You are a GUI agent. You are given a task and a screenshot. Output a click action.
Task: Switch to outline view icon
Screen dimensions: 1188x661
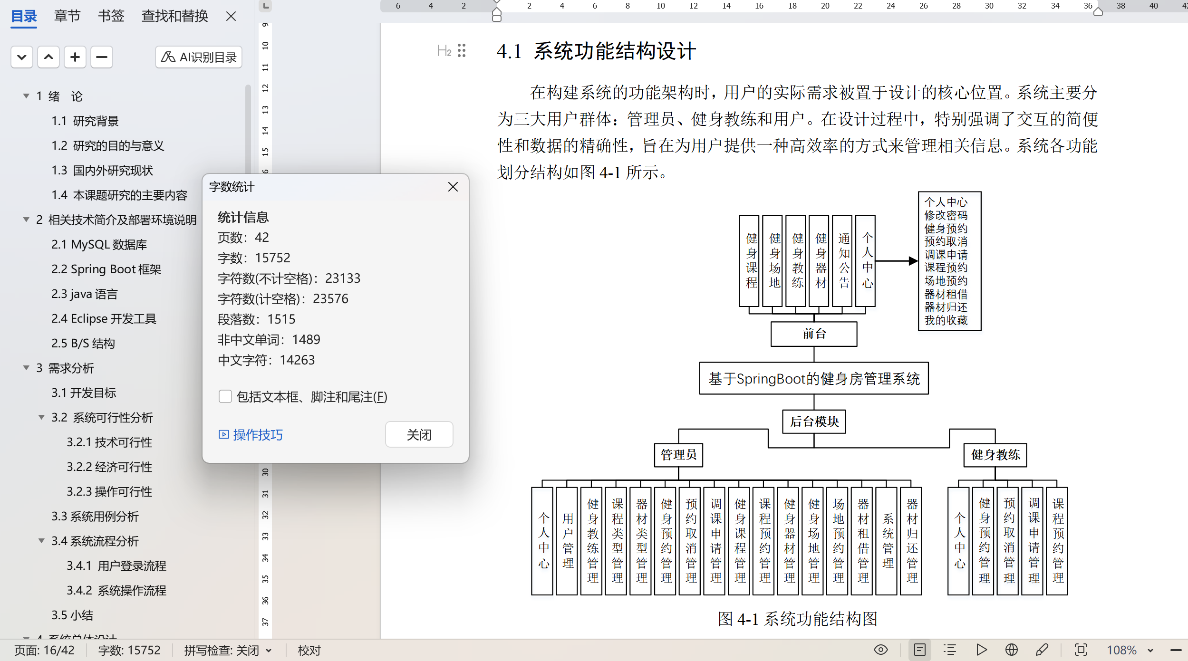coord(950,650)
